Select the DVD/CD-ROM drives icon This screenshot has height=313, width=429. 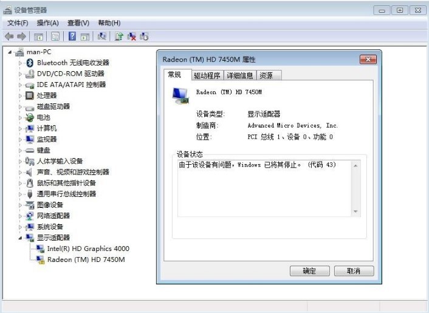(x=30, y=74)
